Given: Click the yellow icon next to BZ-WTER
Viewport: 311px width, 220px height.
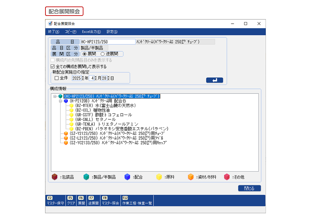Looking at the screenshot, I should pos(71,105).
